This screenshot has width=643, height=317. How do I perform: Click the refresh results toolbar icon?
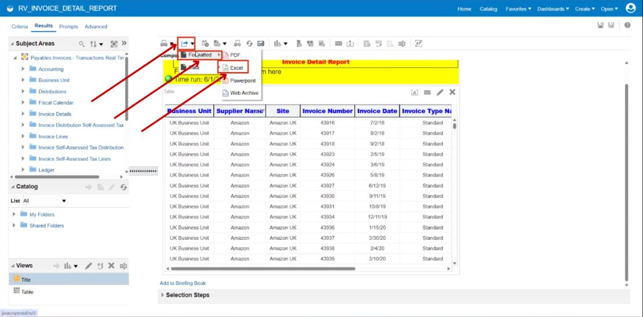pos(249,43)
